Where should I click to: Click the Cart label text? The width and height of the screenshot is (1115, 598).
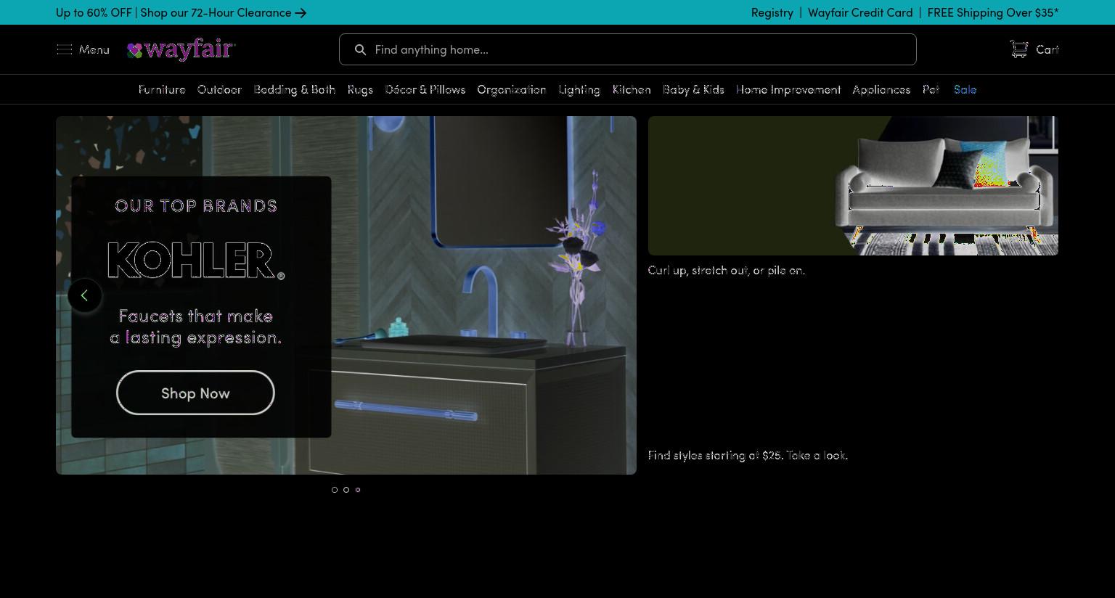pos(1047,49)
